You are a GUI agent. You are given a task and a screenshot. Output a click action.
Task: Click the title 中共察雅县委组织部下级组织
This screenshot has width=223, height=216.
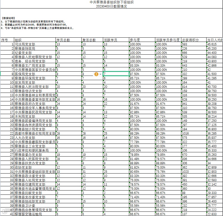pyautogui.click(x=112, y=2)
